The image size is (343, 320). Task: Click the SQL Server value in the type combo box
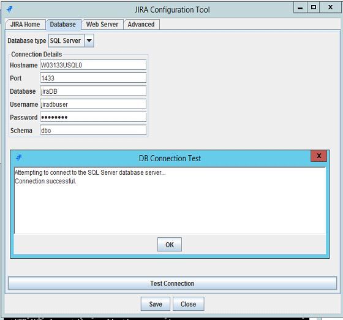tap(66, 40)
